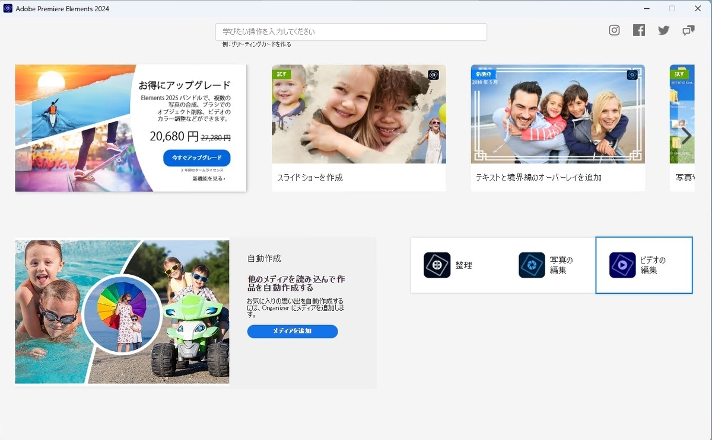Open the テキストと境界線のオーバーレイを追加 card image
Image resolution: width=712 pixels, height=440 pixels.
[558, 114]
